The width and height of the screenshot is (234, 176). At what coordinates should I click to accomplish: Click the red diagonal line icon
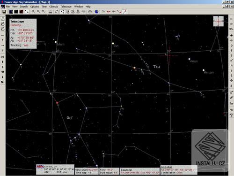pyautogui.click(x=119, y=12)
